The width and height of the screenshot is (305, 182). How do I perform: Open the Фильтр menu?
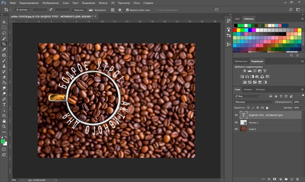(x=103, y=3)
